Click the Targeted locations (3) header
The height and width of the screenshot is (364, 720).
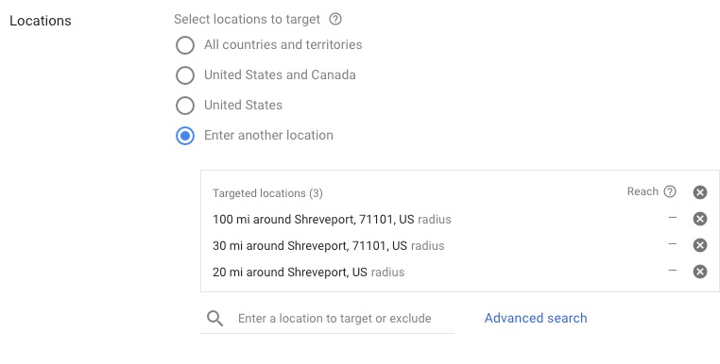[x=267, y=193]
